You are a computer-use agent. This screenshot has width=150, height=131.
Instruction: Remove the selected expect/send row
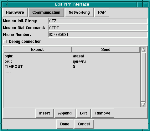pyautogui.click(x=103, y=113)
